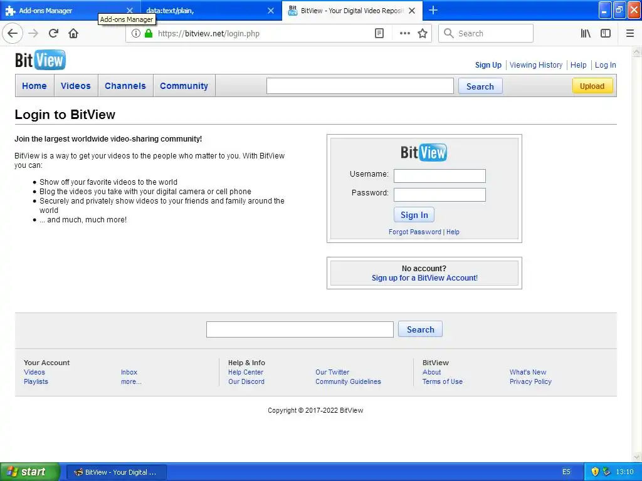Click the Help link in header
This screenshot has width=642, height=481.
tap(578, 65)
